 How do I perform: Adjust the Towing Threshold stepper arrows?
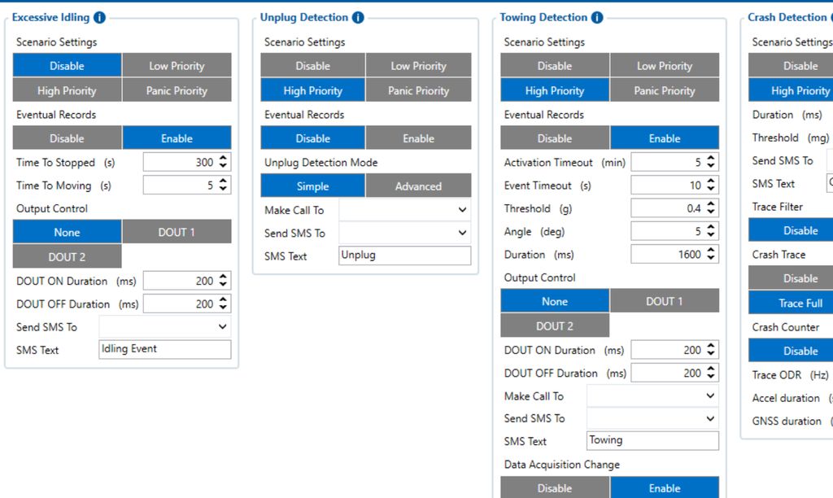tap(712, 208)
